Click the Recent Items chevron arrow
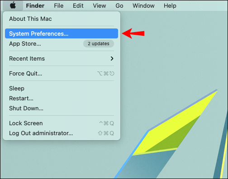The width and height of the screenshot is (228, 179). 112,58
